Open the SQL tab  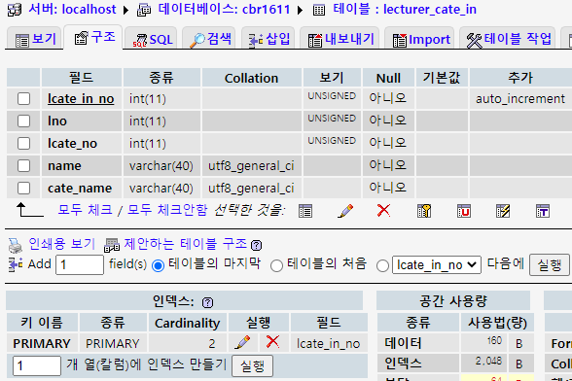151,39
